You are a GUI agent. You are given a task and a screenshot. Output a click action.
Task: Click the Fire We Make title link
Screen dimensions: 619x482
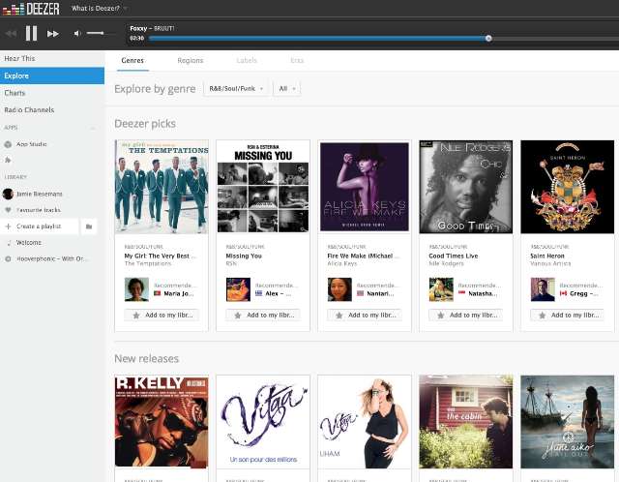pos(363,256)
